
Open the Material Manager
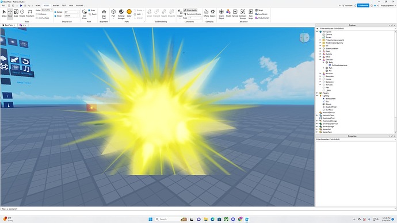coord(121,14)
